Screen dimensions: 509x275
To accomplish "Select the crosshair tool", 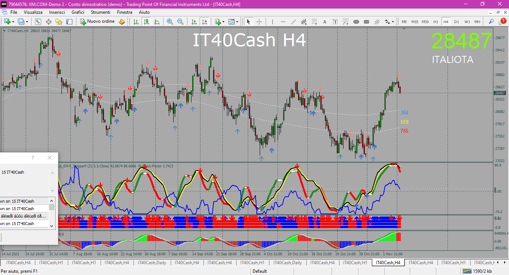I will (x=259, y=22).
